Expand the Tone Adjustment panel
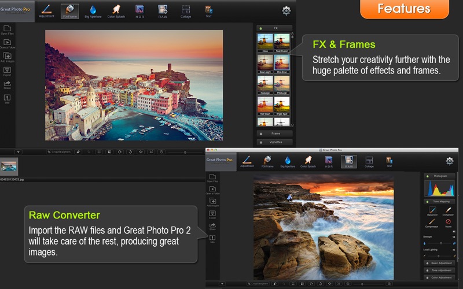 tap(439, 270)
